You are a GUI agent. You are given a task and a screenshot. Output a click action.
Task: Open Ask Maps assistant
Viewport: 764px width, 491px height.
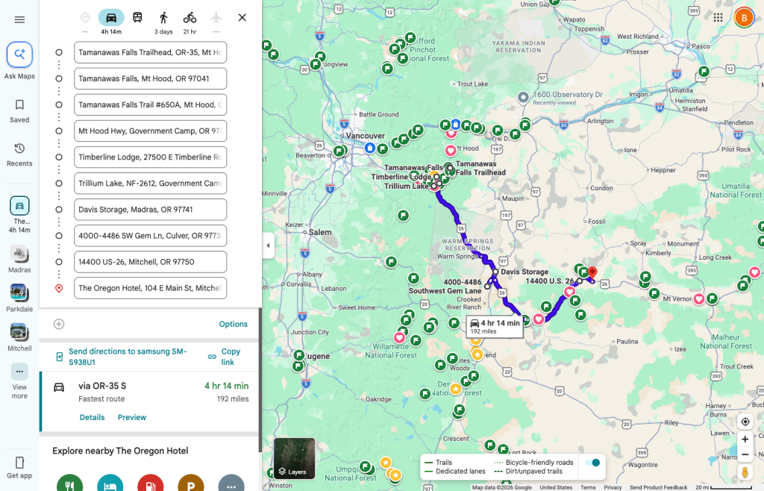tap(19, 61)
